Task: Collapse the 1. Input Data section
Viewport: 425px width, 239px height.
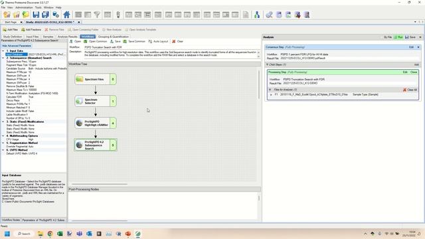Action: click(x=3, y=50)
